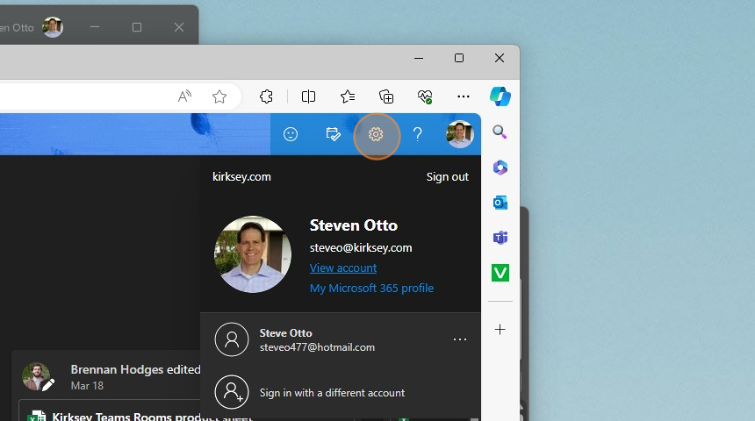Open Teams in the Edge sidebar
The image size is (755, 421).
coord(500,238)
